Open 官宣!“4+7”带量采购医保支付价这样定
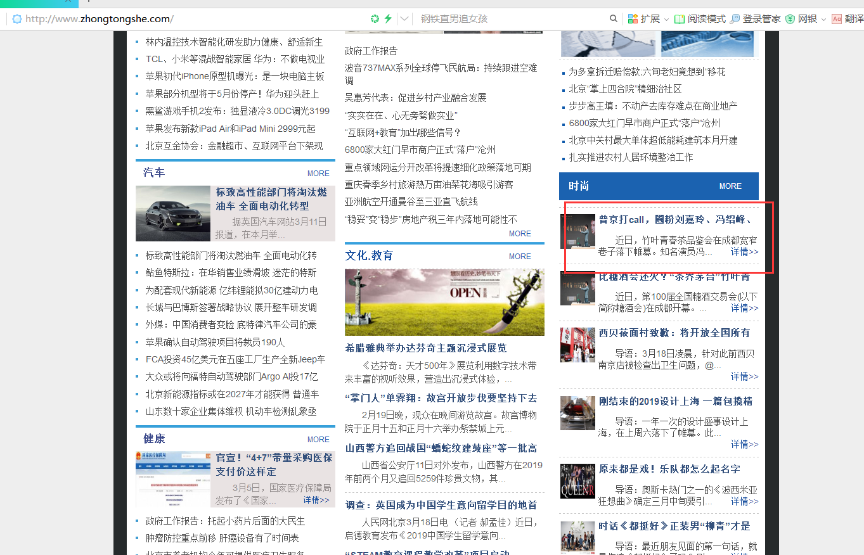 (x=274, y=464)
